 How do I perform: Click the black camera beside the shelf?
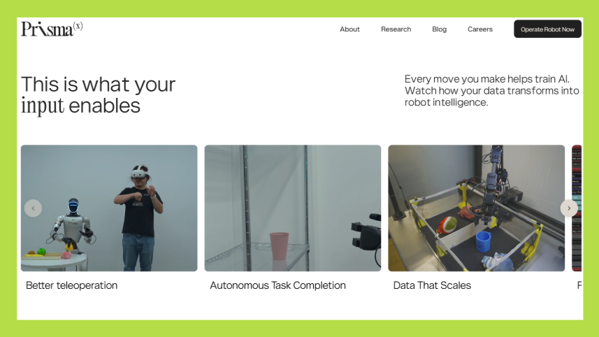(366, 234)
